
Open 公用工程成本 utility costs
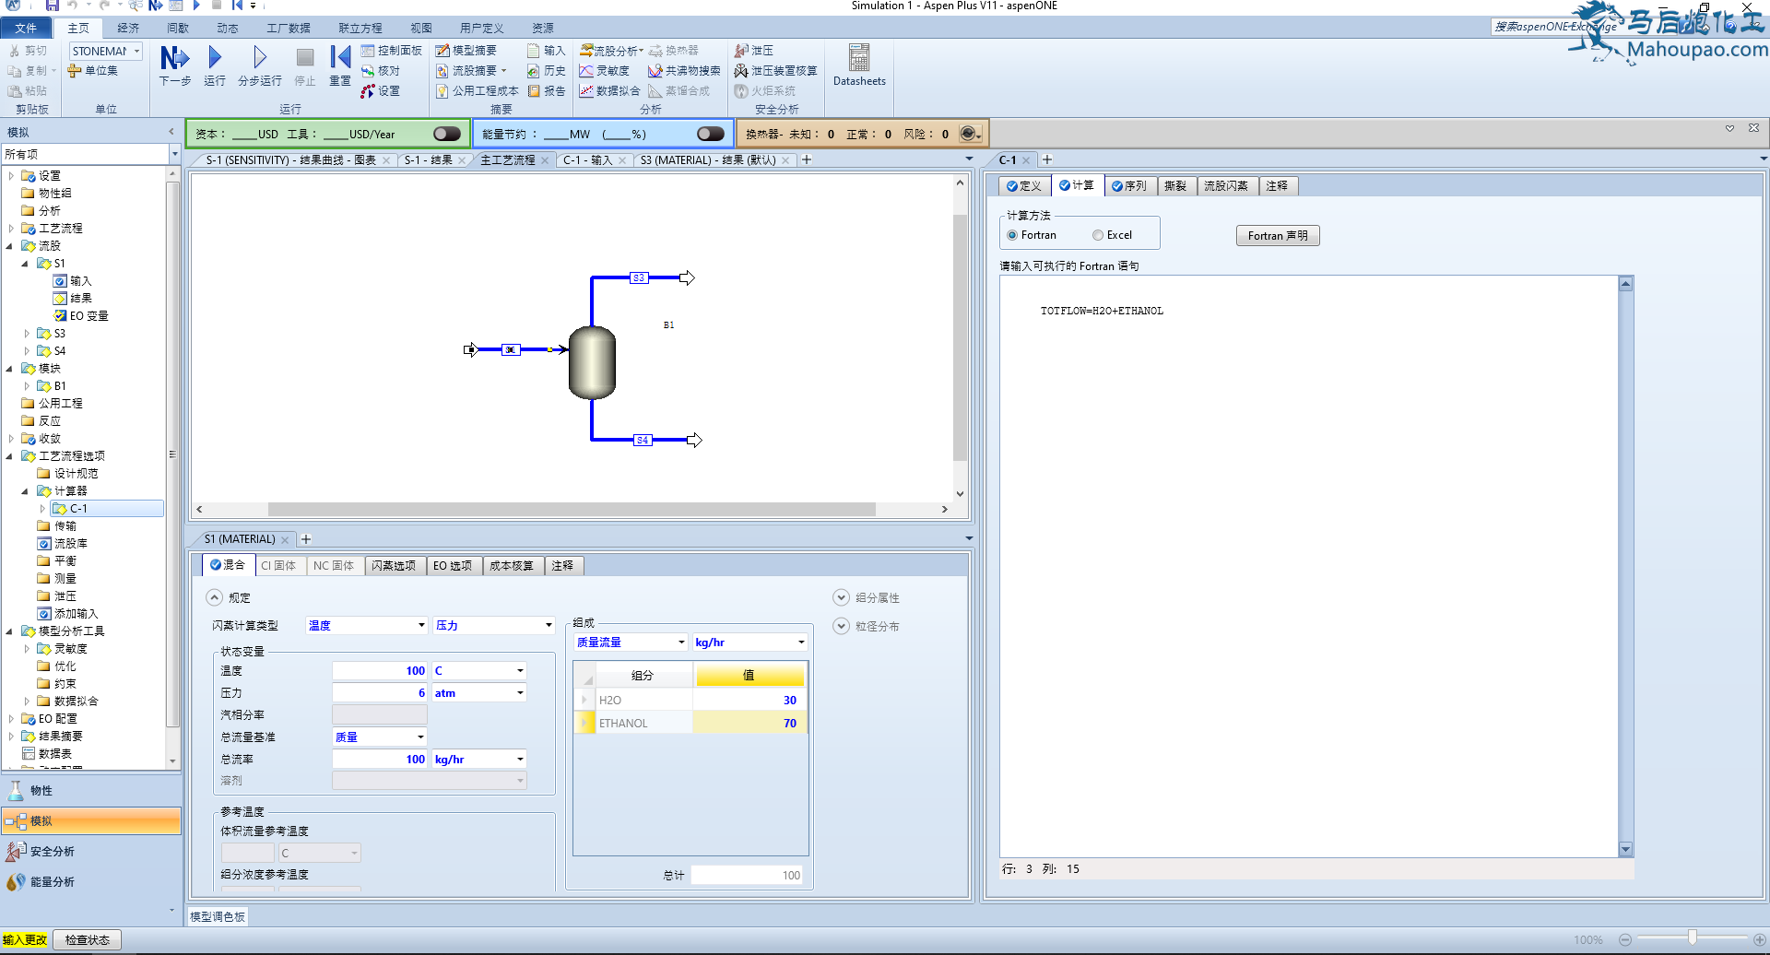pyautogui.click(x=477, y=91)
